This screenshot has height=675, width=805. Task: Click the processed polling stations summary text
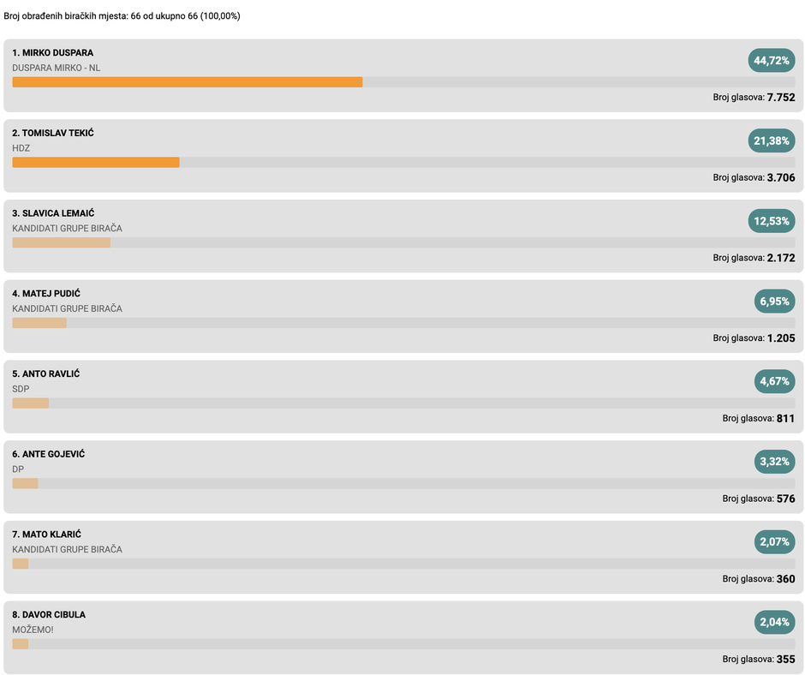(x=122, y=16)
